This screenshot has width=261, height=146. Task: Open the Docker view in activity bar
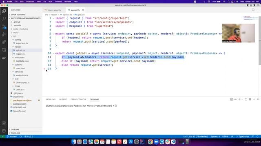(4, 58)
